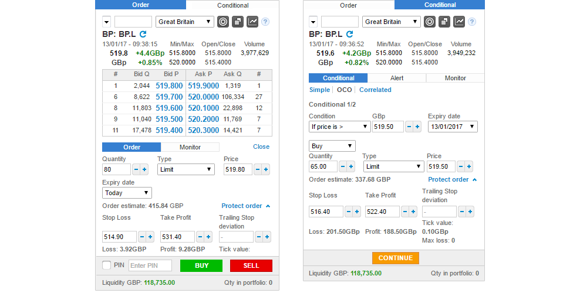
Task: Open small arrow dropdown beside left symbol field
Action: 106,22
